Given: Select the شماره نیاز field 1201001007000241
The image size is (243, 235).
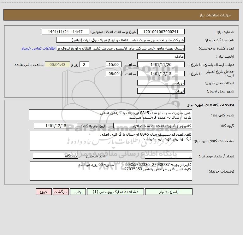Looking at the screenshot, I should [x=161, y=32].
